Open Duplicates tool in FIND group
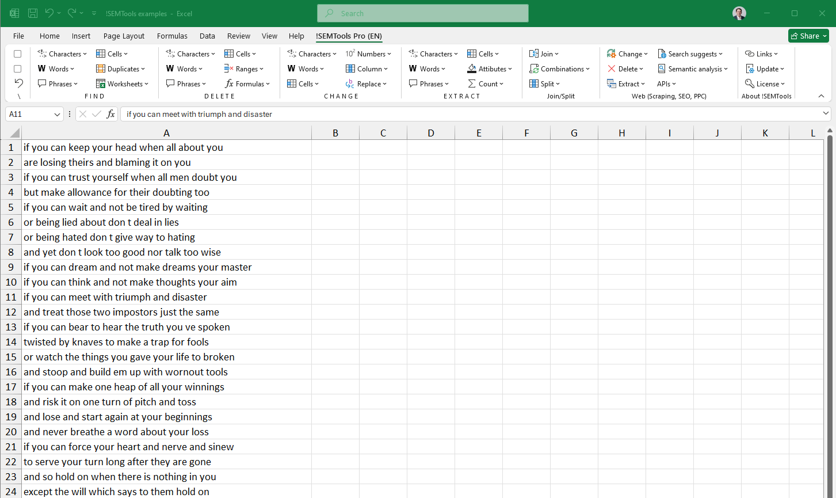Viewport: 836px width, 498px height. click(x=122, y=69)
